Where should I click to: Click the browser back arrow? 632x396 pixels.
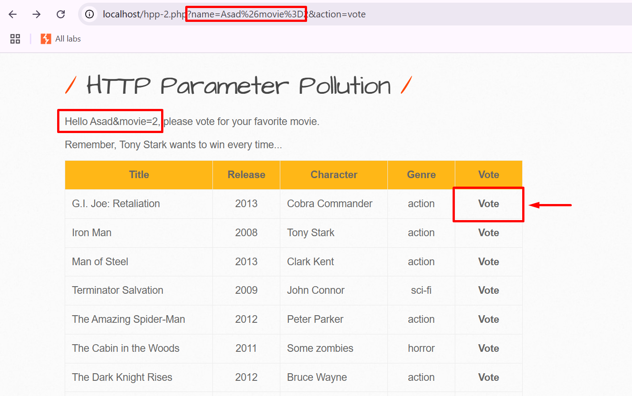pos(13,14)
